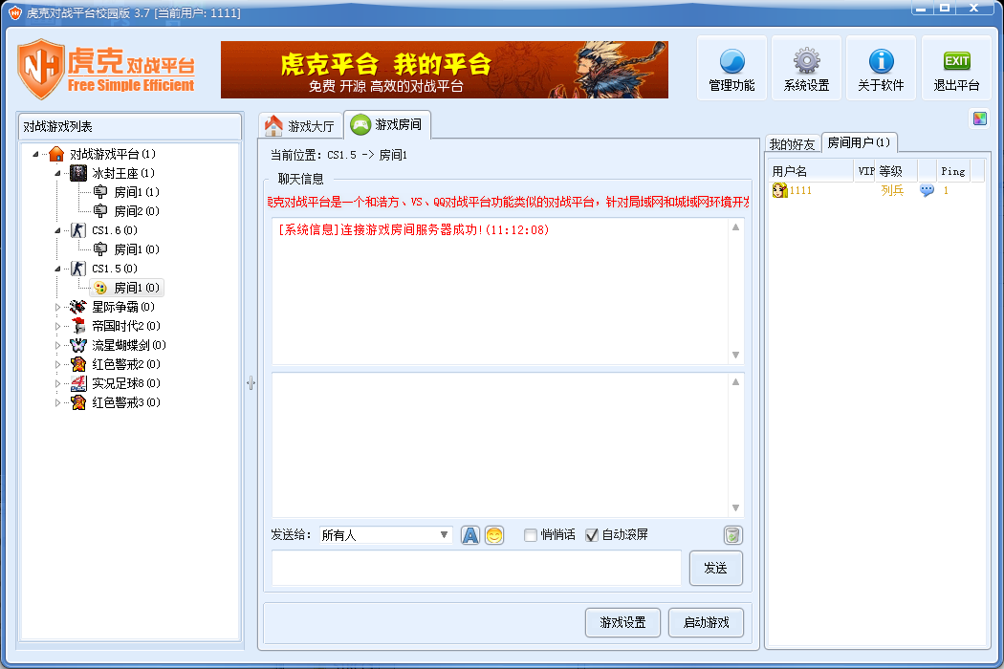Click the chat bubble icon beside 1111
1004x669 pixels.
[x=927, y=190]
